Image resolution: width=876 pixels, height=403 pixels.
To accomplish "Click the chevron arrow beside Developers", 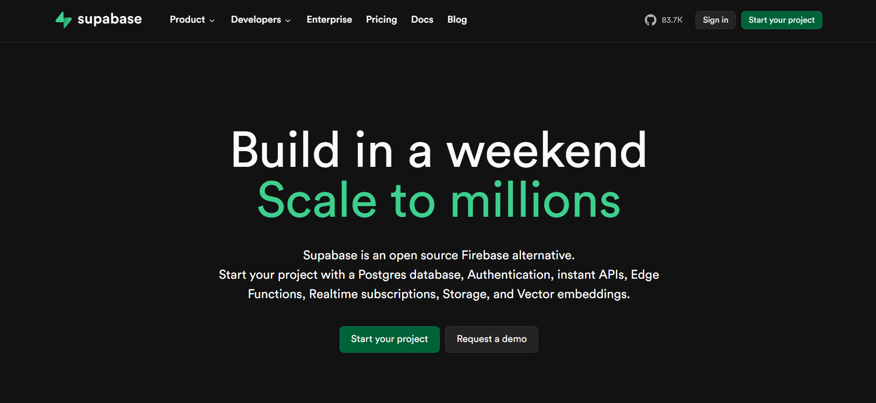I will click(x=288, y=21).
